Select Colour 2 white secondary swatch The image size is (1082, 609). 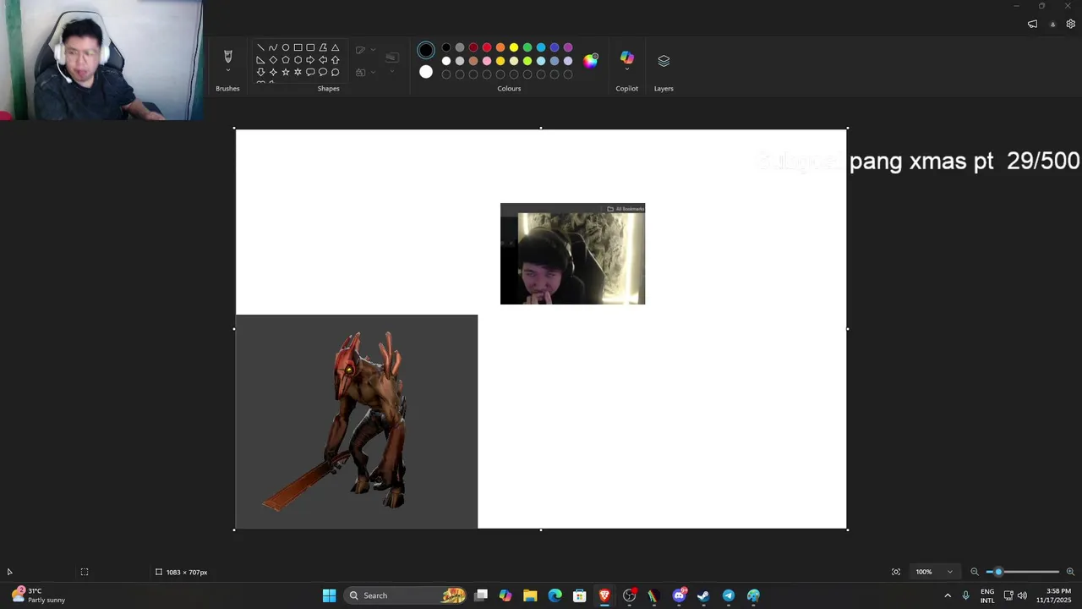point(426,72)
